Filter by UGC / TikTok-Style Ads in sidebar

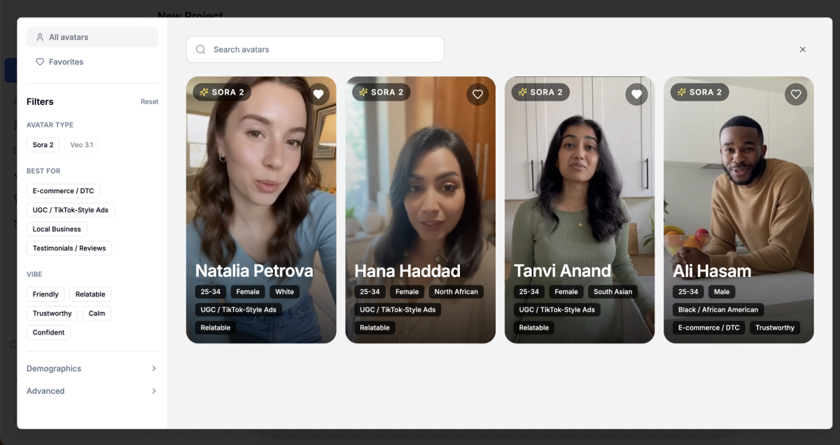pyautogui.click(x=71, y=210)
